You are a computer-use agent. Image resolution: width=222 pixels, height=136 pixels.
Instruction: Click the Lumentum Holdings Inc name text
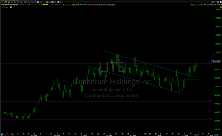10,5
